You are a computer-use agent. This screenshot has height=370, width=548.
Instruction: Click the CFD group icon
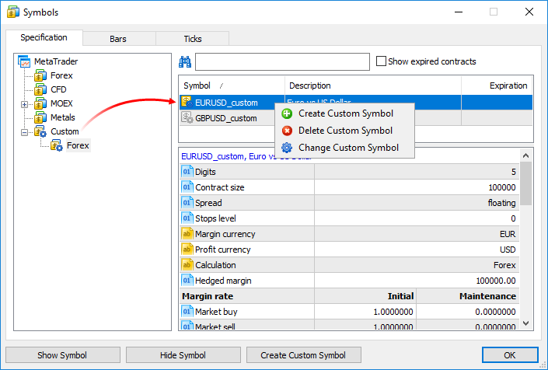[40, 89]
